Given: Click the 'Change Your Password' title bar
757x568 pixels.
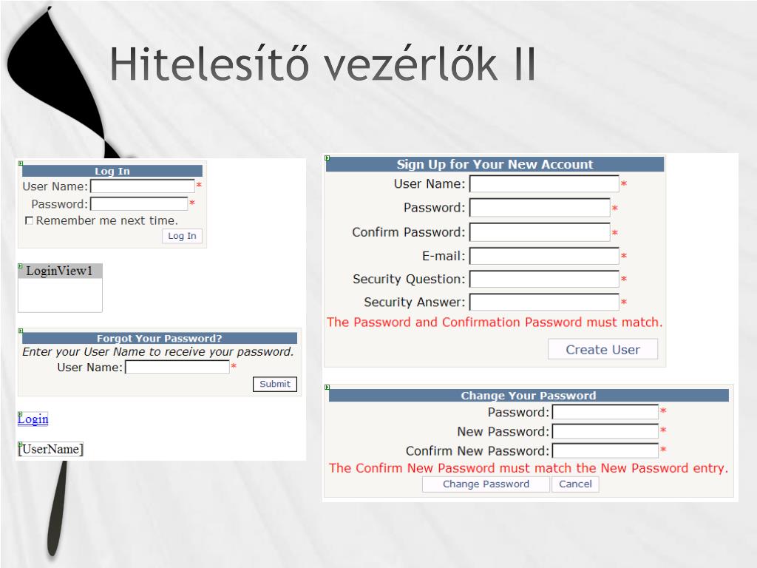Looking at the screenshot, I should (529, 396).
